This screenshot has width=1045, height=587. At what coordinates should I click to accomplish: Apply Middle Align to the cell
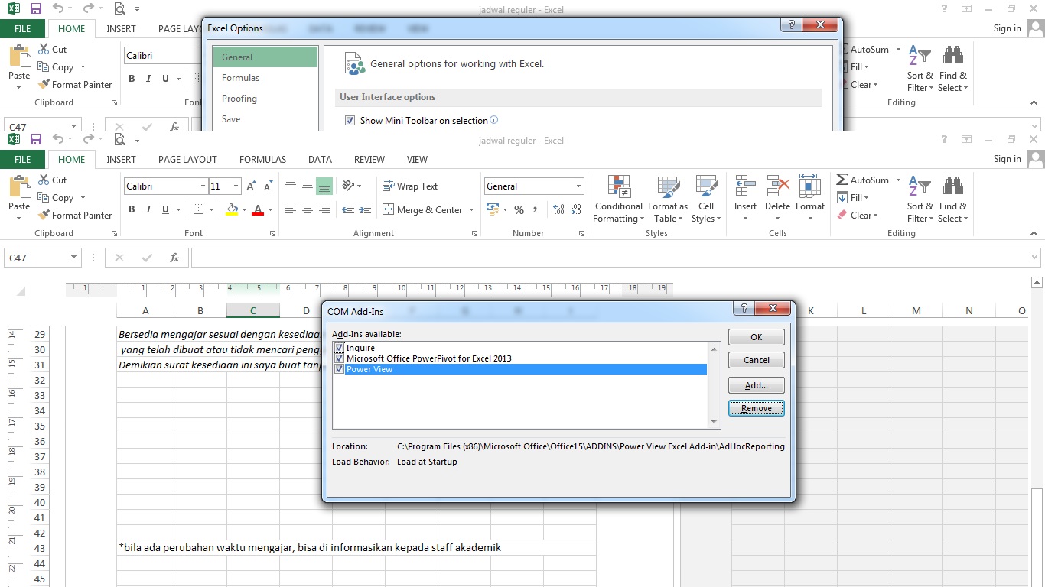(308, 186)
